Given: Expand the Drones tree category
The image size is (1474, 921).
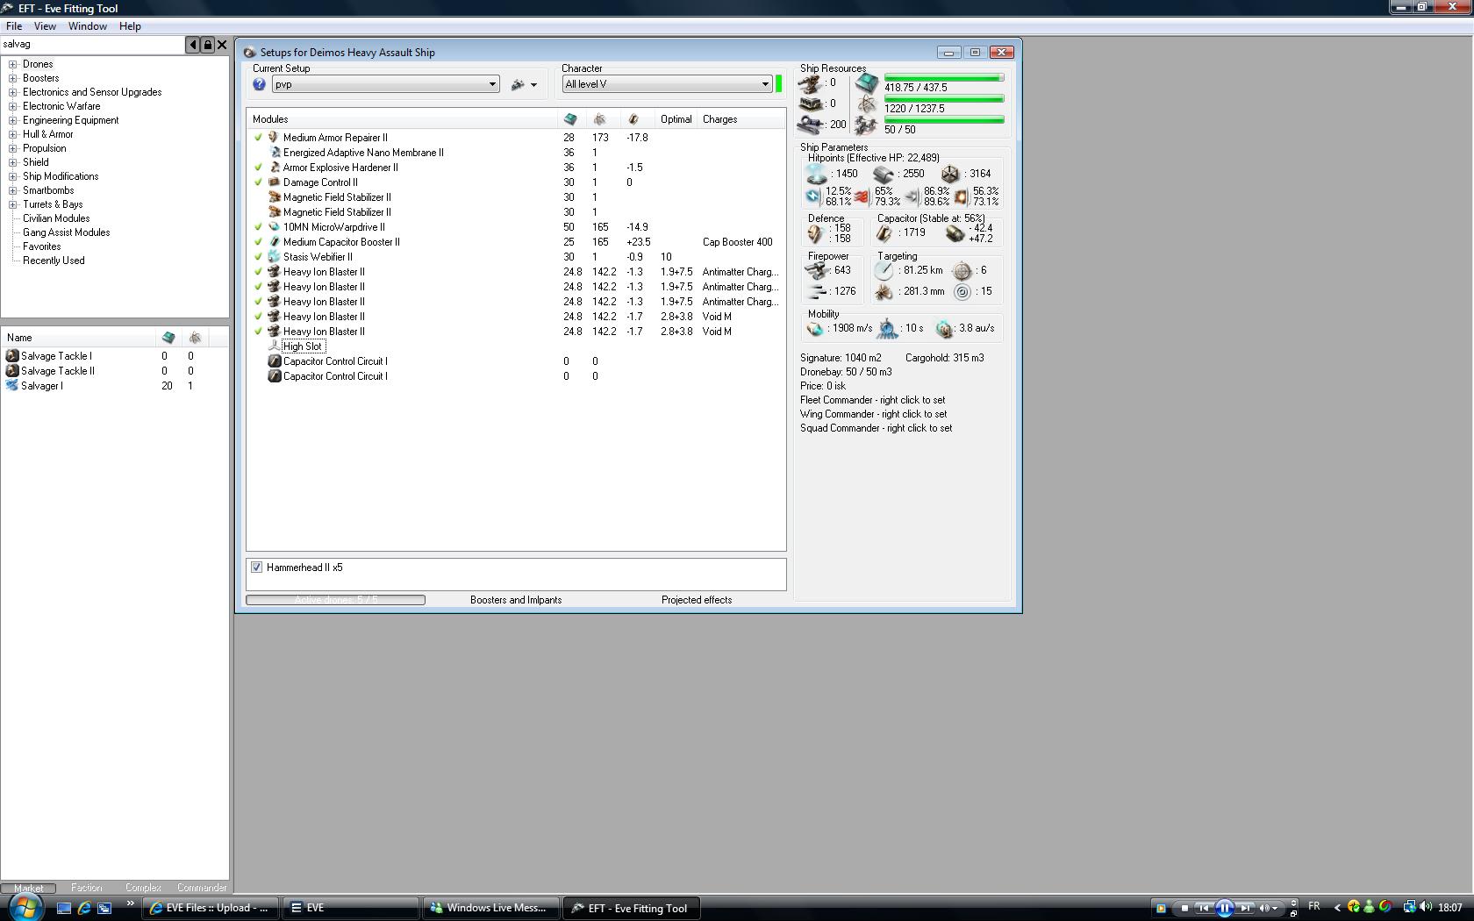Looking at the screenshot, I should pos(13,64).
